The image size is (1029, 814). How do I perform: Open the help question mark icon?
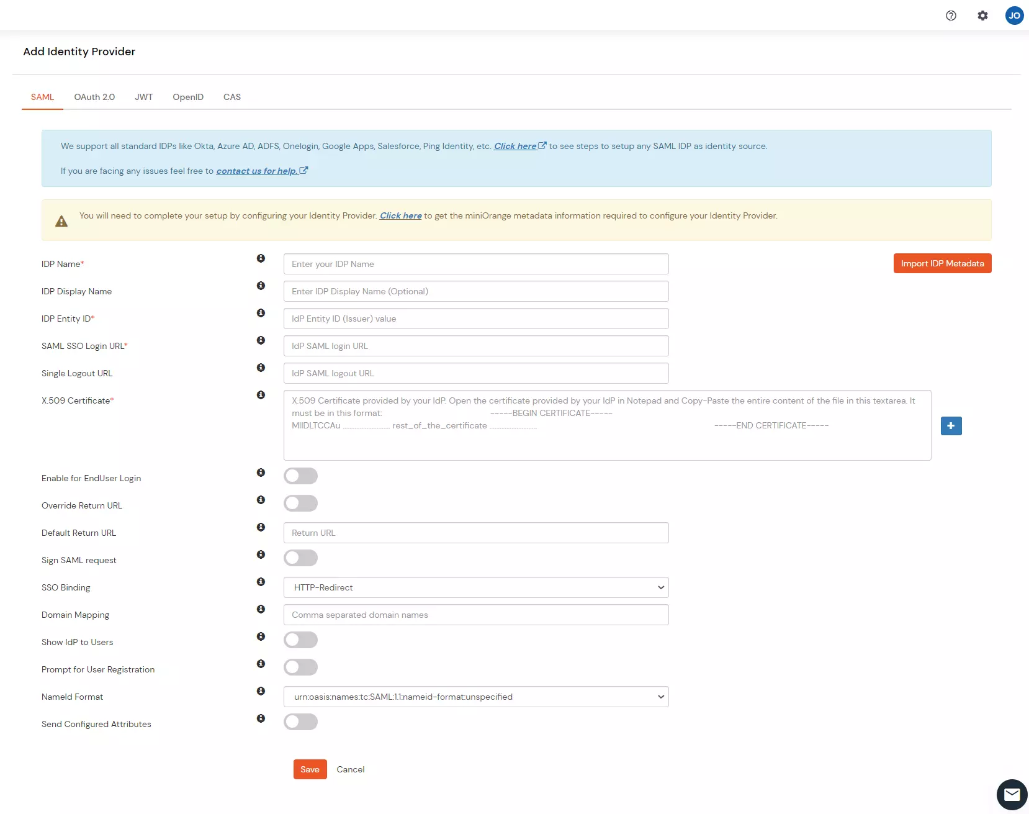tap(951, 16)
